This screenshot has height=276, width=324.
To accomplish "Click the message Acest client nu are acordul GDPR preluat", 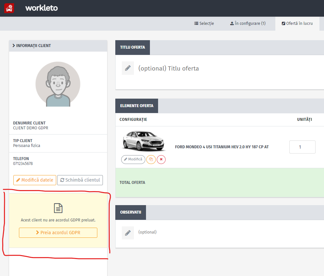I will point(58,220).
